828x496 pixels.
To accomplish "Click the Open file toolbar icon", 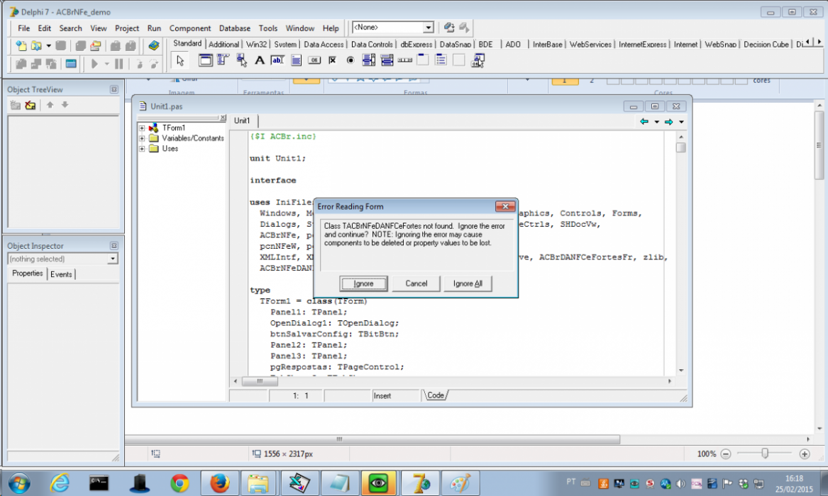I will [36, 46].
